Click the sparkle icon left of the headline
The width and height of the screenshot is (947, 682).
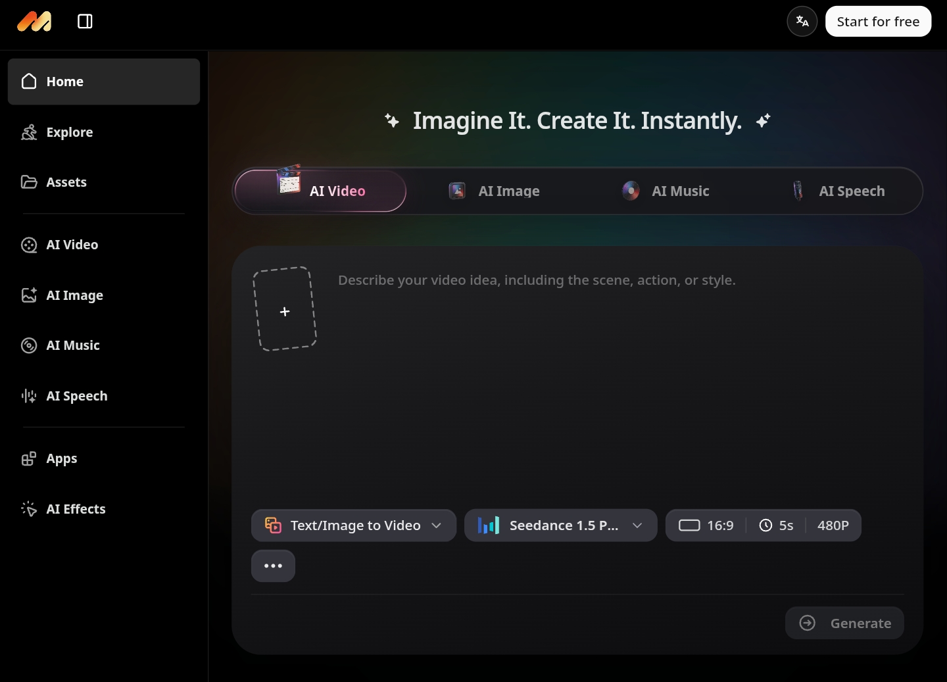[392, 121]
